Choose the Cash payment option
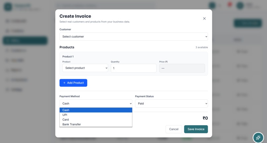Image resolution: width=267 pixels, height=143 pixels. (96, 110)
